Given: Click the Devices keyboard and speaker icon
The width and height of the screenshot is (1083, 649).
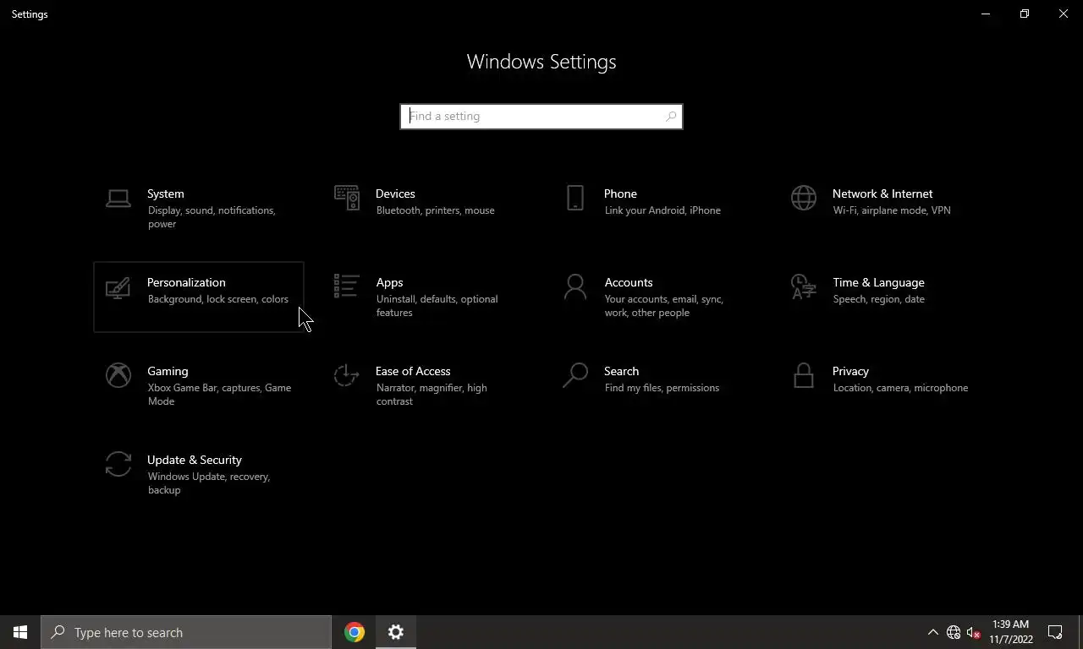Looking at the screenshot, I should 347,198.
